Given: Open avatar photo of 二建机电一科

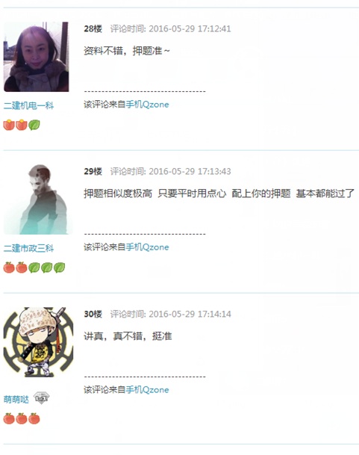Looking at the screenshot, I should click(37, 57).
